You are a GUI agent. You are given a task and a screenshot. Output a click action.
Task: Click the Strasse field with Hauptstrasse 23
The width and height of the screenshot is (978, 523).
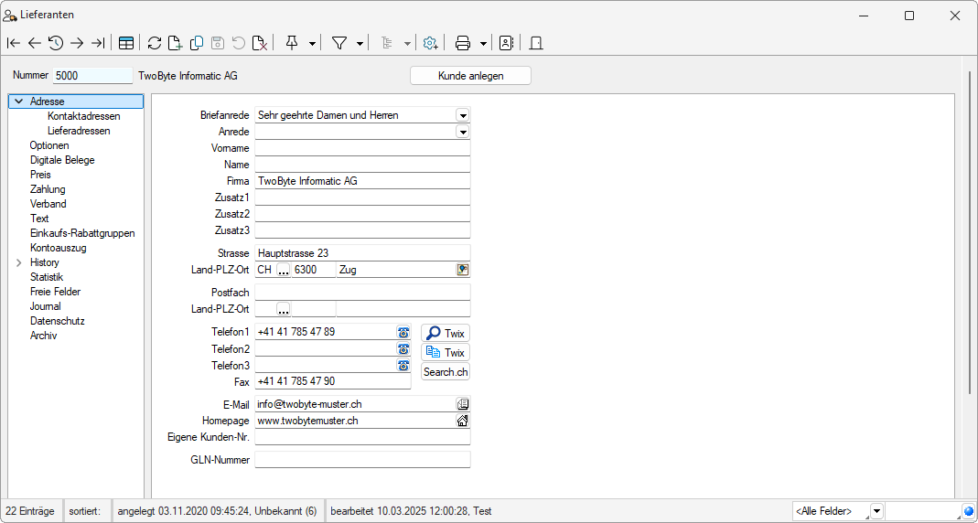pyautogui.click(x=362, y=253)
